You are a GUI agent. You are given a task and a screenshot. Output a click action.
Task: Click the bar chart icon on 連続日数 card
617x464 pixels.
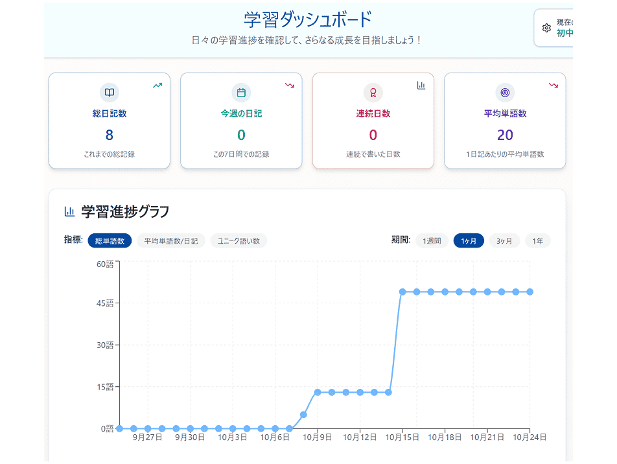click(x=421, y=85)
